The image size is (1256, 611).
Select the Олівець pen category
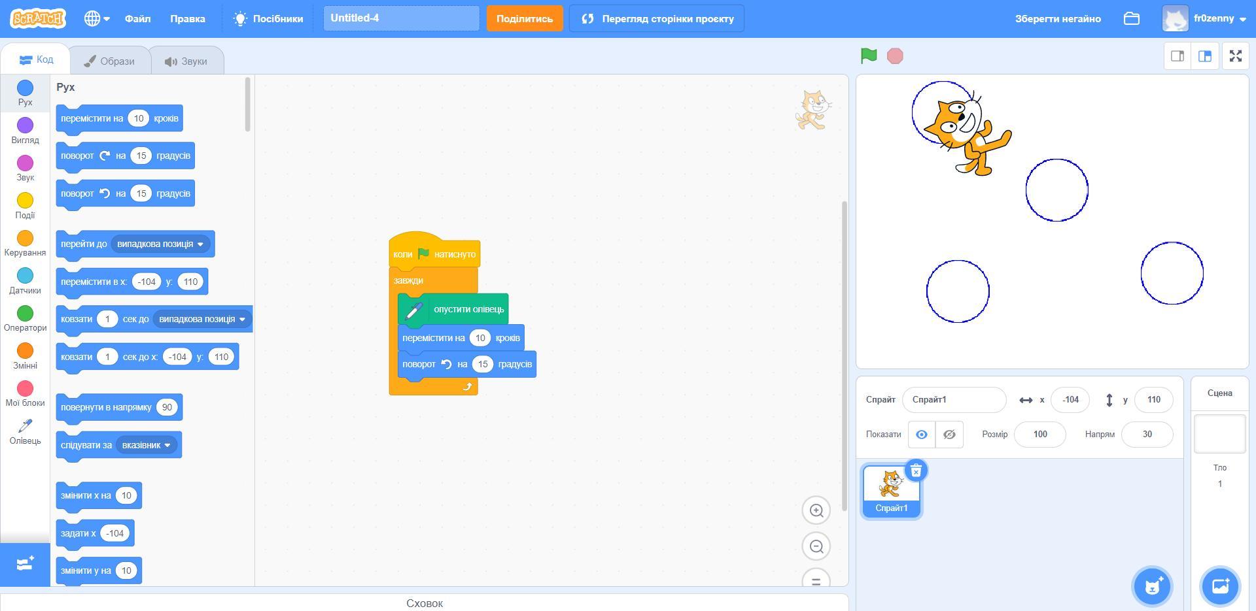25,432
